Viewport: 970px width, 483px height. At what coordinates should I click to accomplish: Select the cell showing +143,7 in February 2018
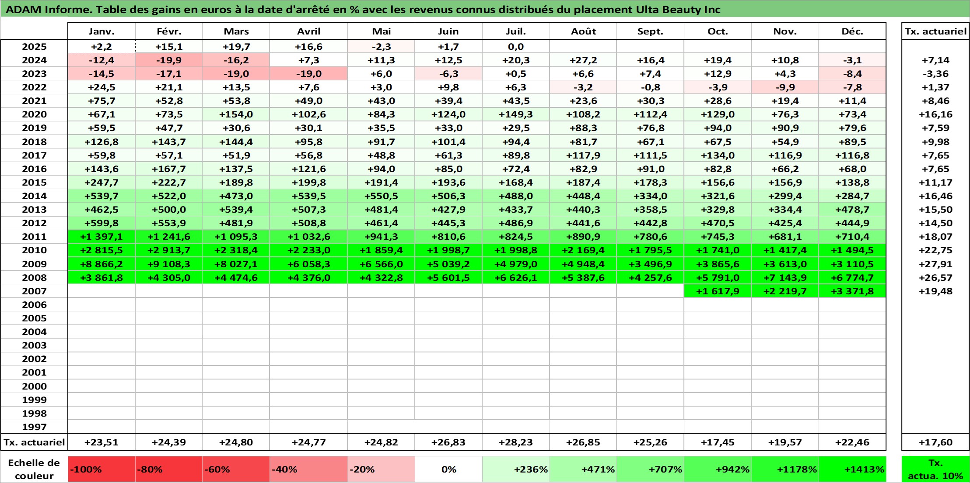169,141
